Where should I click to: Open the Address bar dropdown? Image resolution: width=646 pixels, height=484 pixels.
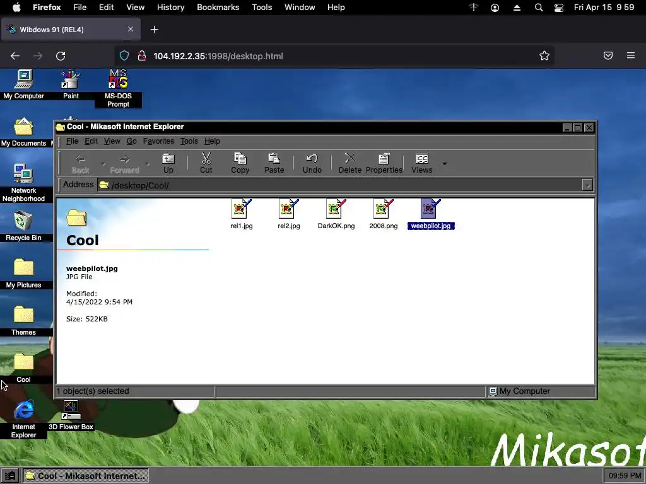pos(587,185)
